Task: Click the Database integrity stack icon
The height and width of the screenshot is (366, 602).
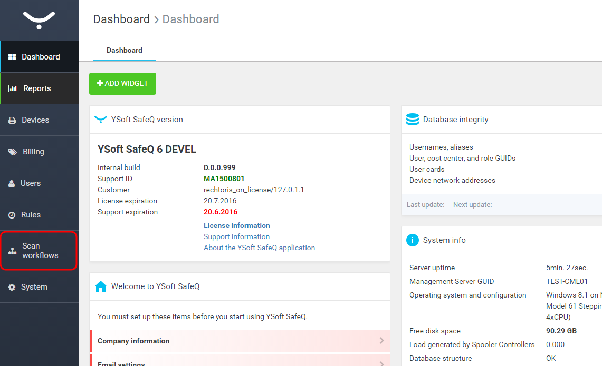Action: coord(412,120)
